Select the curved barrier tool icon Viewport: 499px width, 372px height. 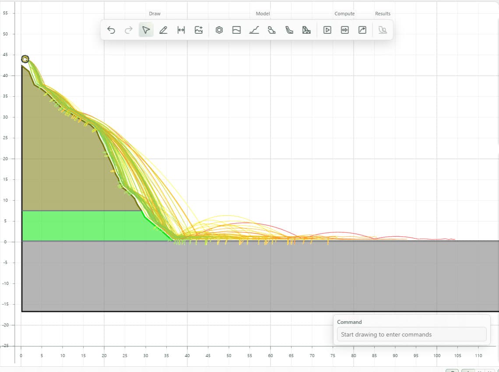[x=289, y=30]
